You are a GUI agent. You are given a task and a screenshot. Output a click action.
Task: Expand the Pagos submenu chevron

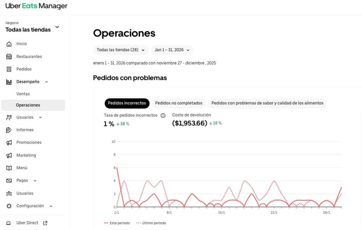[x=35, y=181]
